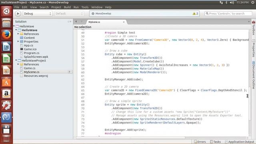This screenshot has width=256, height=144.
Task: Click the MonoDevelop launcher icon
Action: pyautogui.click(x=6, y=117)
